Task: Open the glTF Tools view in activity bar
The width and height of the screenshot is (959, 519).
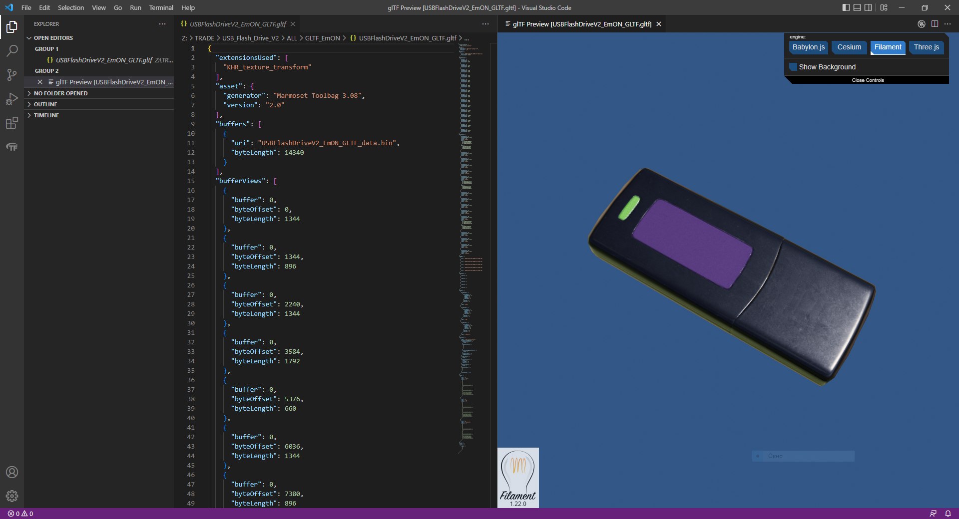Action: click(12, 147)
